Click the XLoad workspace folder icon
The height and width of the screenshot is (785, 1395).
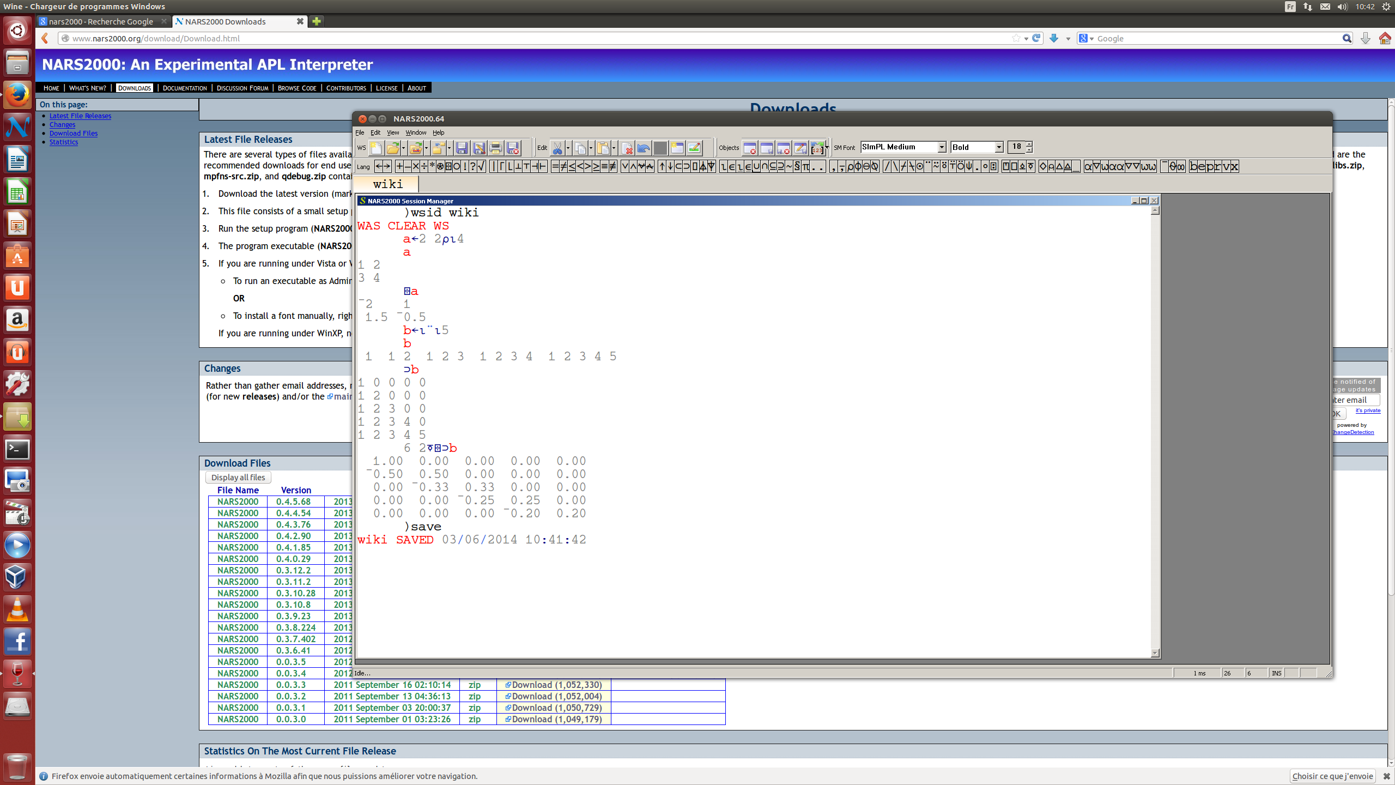tap(416, 148)
